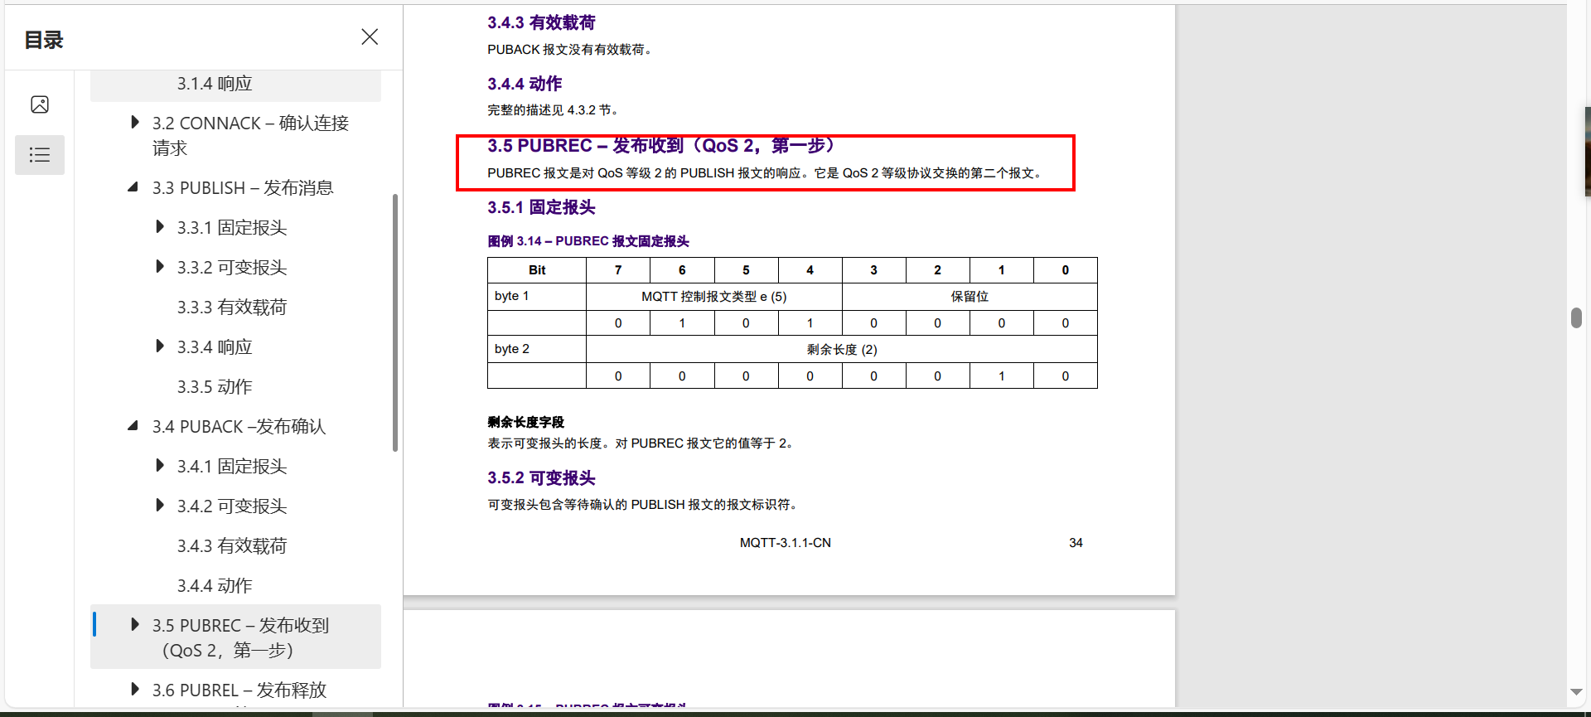Expand 3.5 PUBREC outline arrow
Viewport: 1591px width, 717px height.
click(135, 624)
